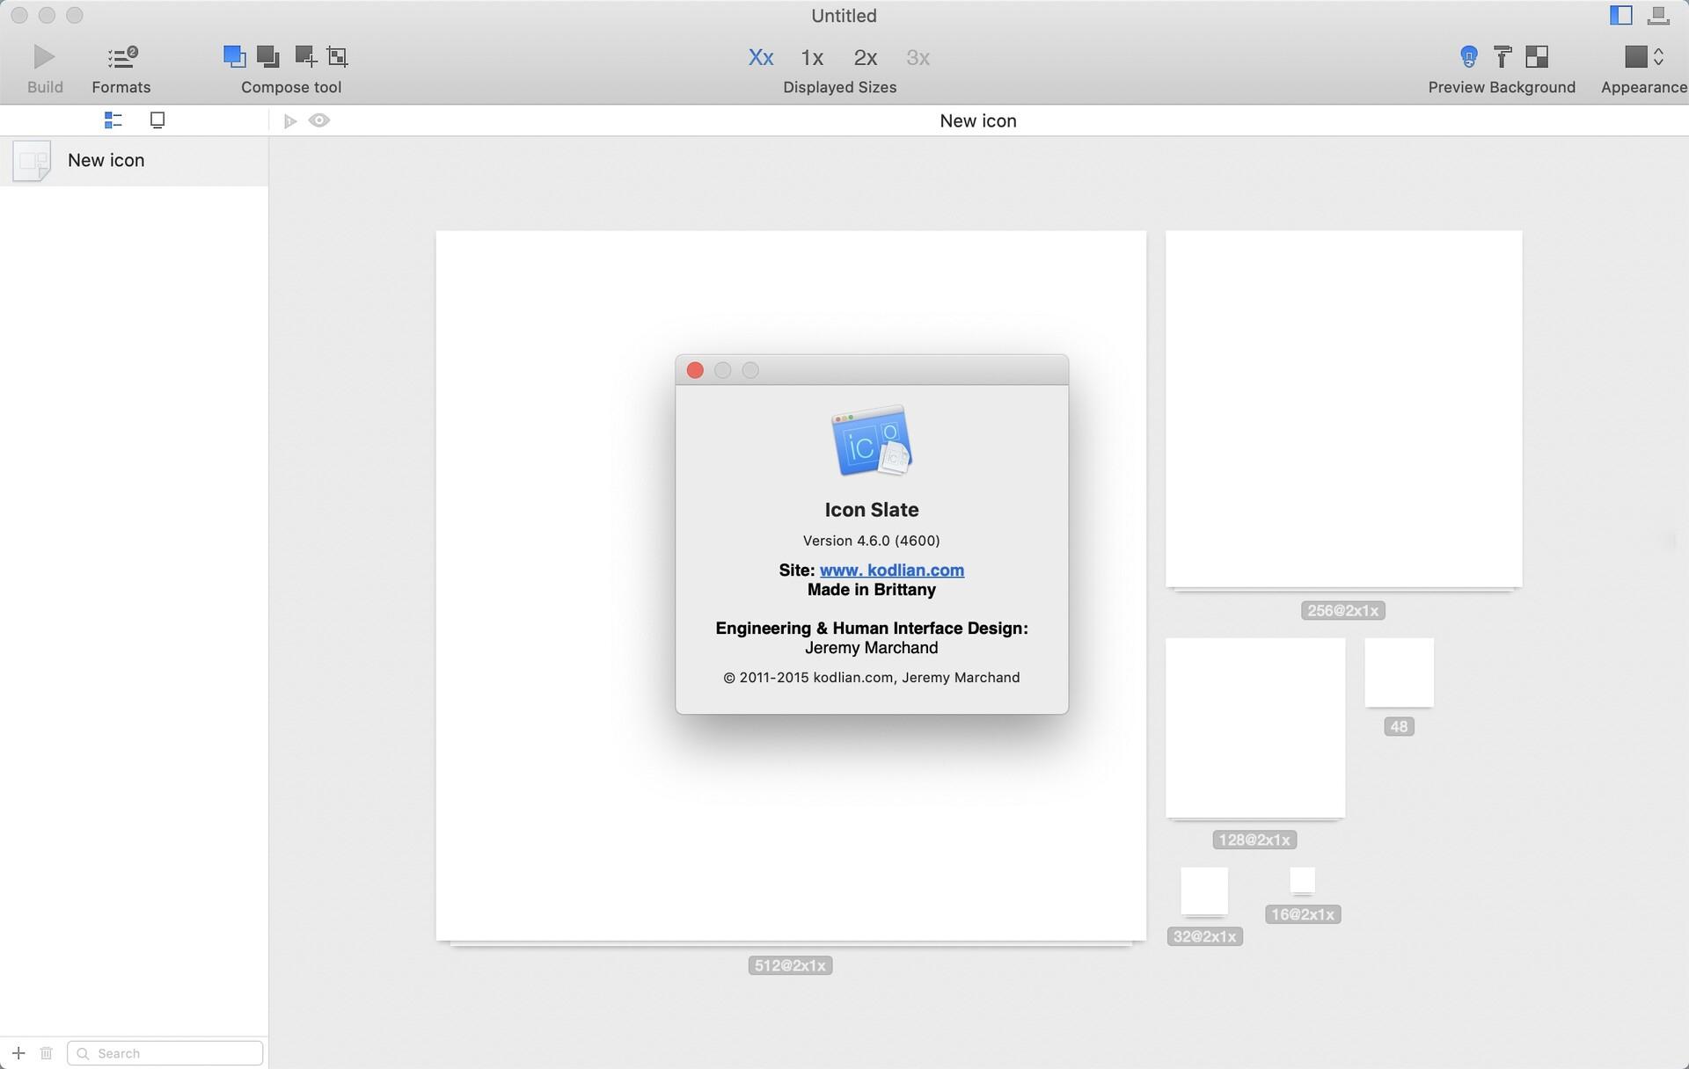Click the small play arrow above canvas
This screenshot has height=1069, width=1689.
coord(290,120)
